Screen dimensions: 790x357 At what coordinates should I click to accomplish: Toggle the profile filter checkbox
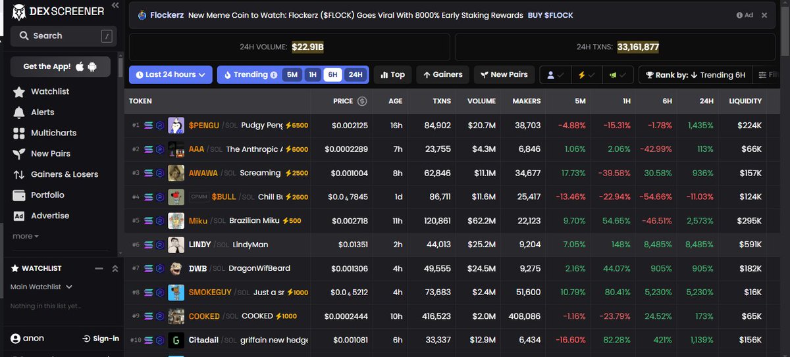[x=555, y=75]
